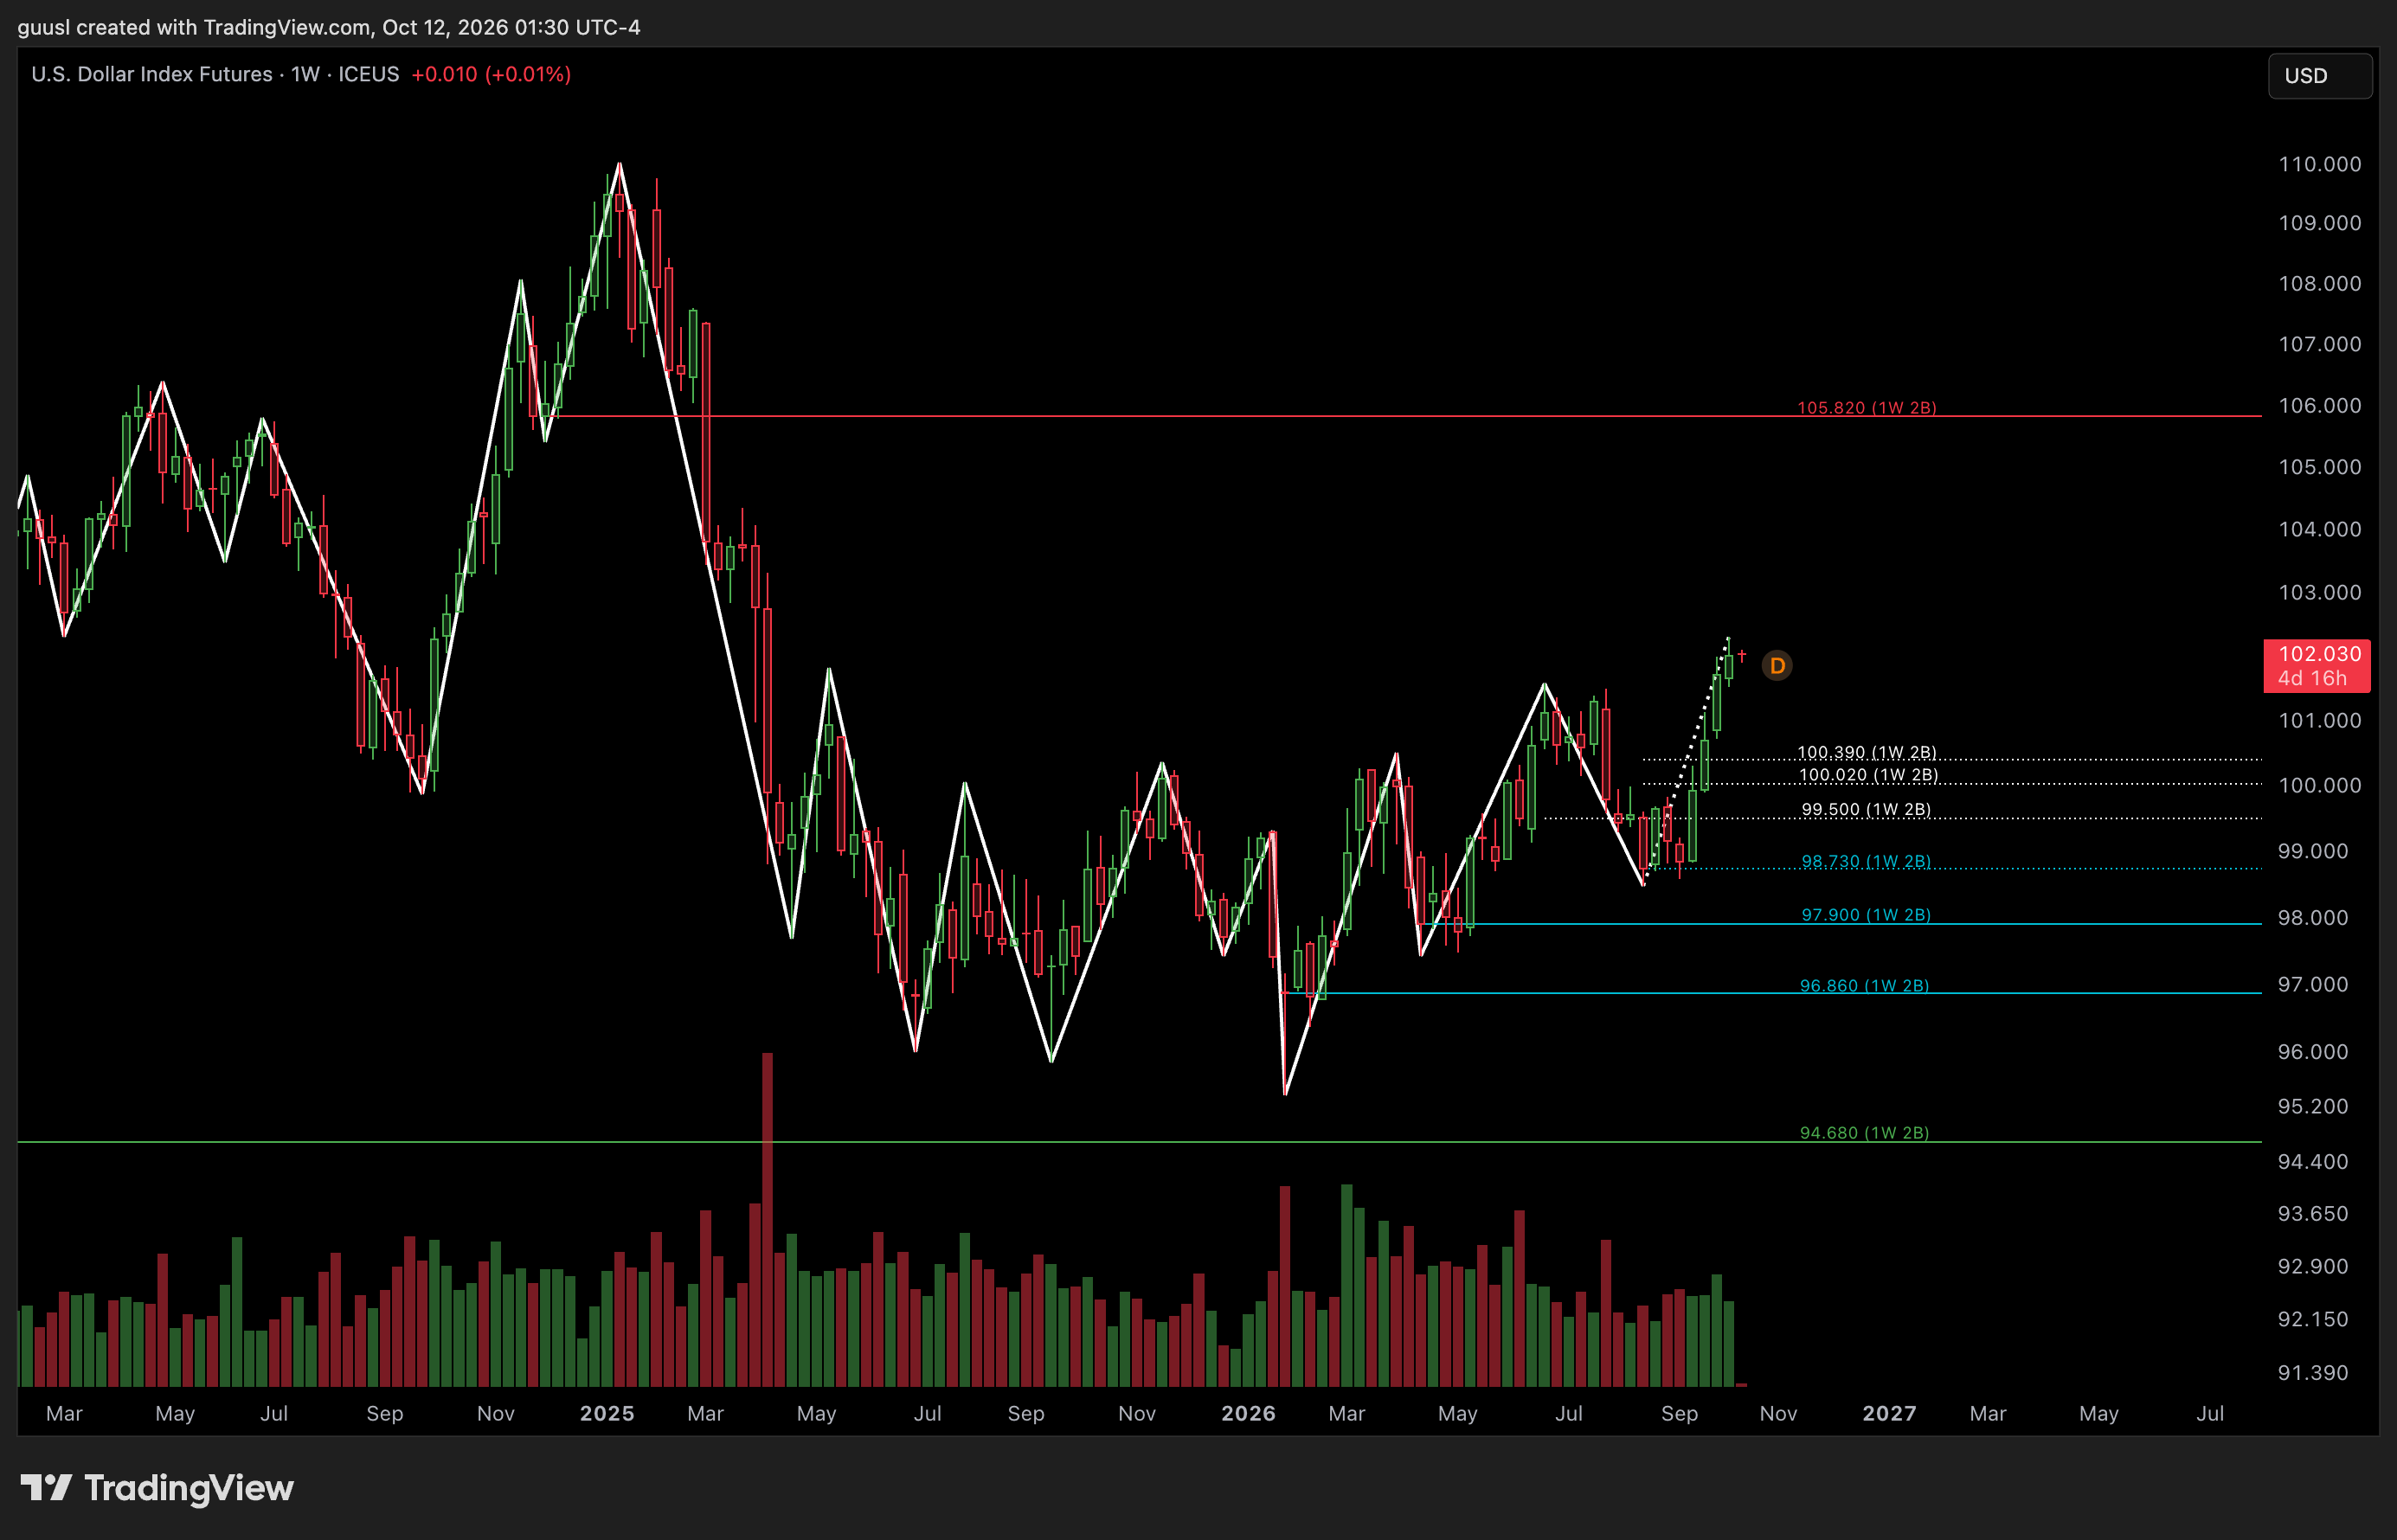Click the 96.860 (1W 2B) cyan level label
The image size is (2397, 1540).
coord(1864,986)
